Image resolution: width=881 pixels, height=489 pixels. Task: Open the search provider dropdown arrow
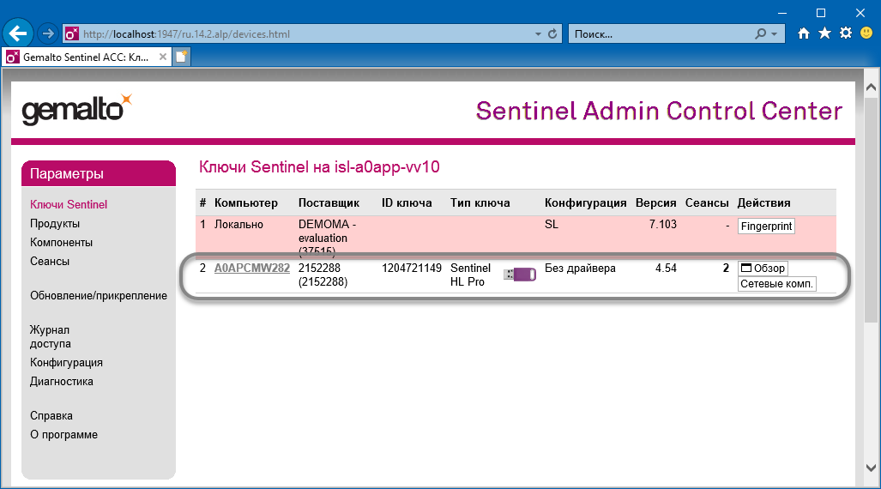click(x=775, y=34)
